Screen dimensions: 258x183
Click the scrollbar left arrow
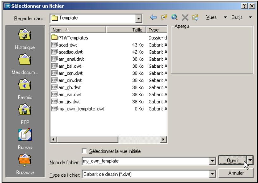pos(53,140)
